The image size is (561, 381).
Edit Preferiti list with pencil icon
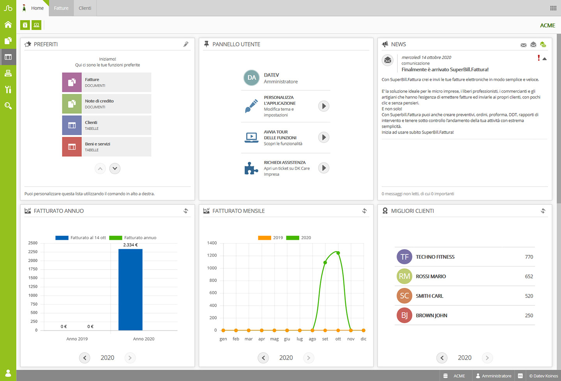[x=186, y=44]
